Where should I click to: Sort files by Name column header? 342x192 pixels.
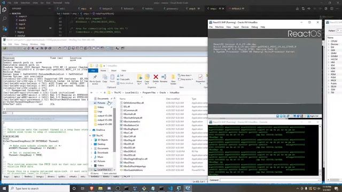[122, 99]
